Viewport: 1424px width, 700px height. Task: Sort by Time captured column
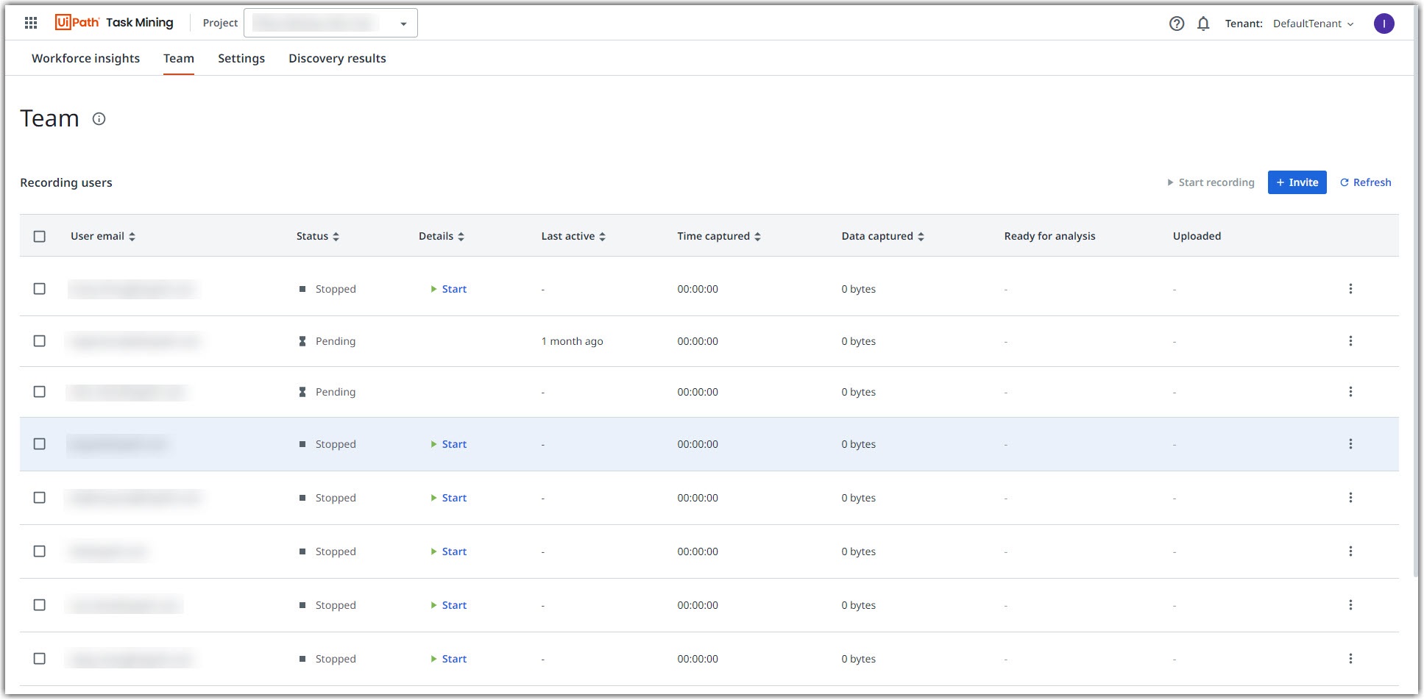coord(719,236)
